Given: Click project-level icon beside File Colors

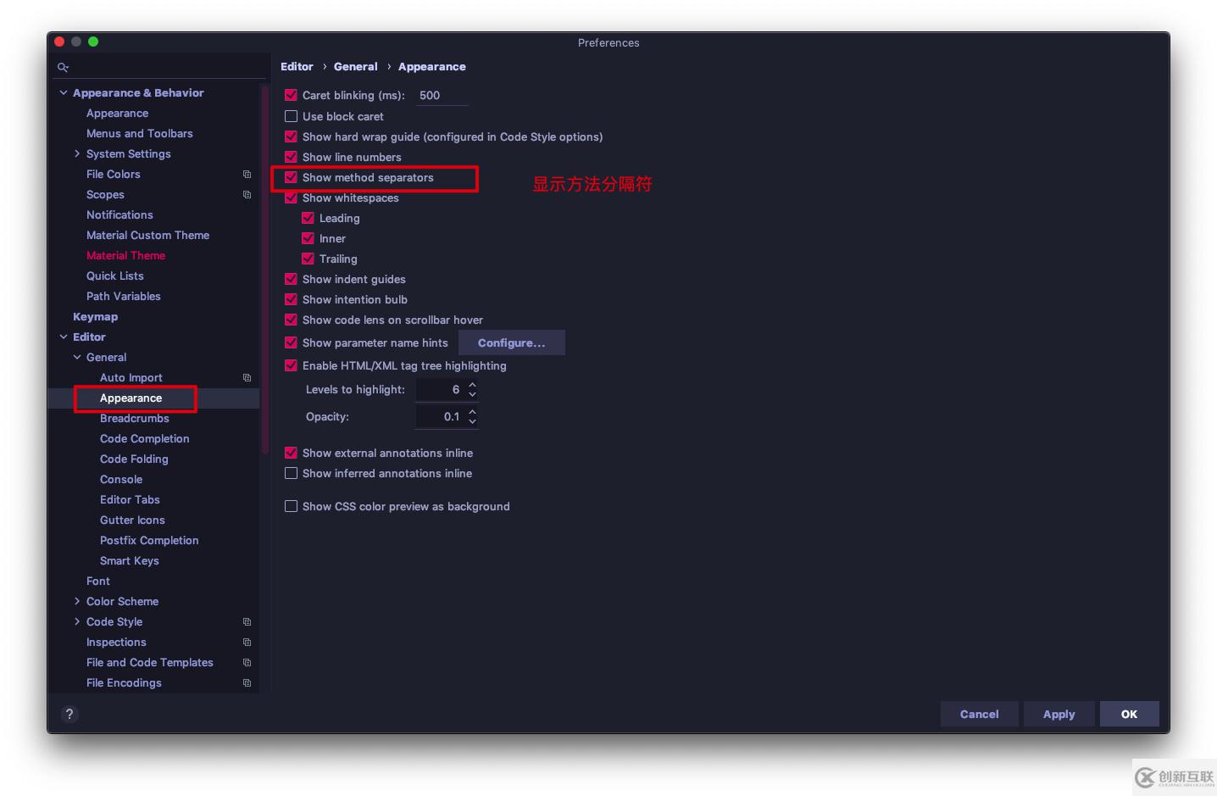Looking at the screenshot, I should point(247,174).
